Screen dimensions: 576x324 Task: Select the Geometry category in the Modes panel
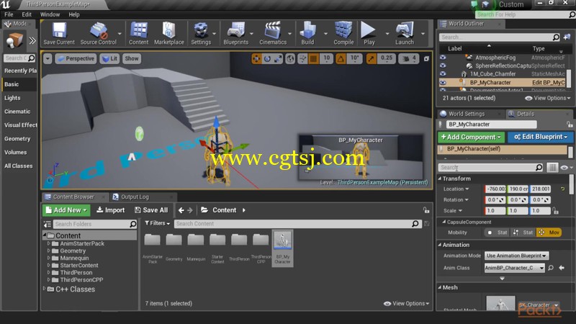(x=17, y=138)
